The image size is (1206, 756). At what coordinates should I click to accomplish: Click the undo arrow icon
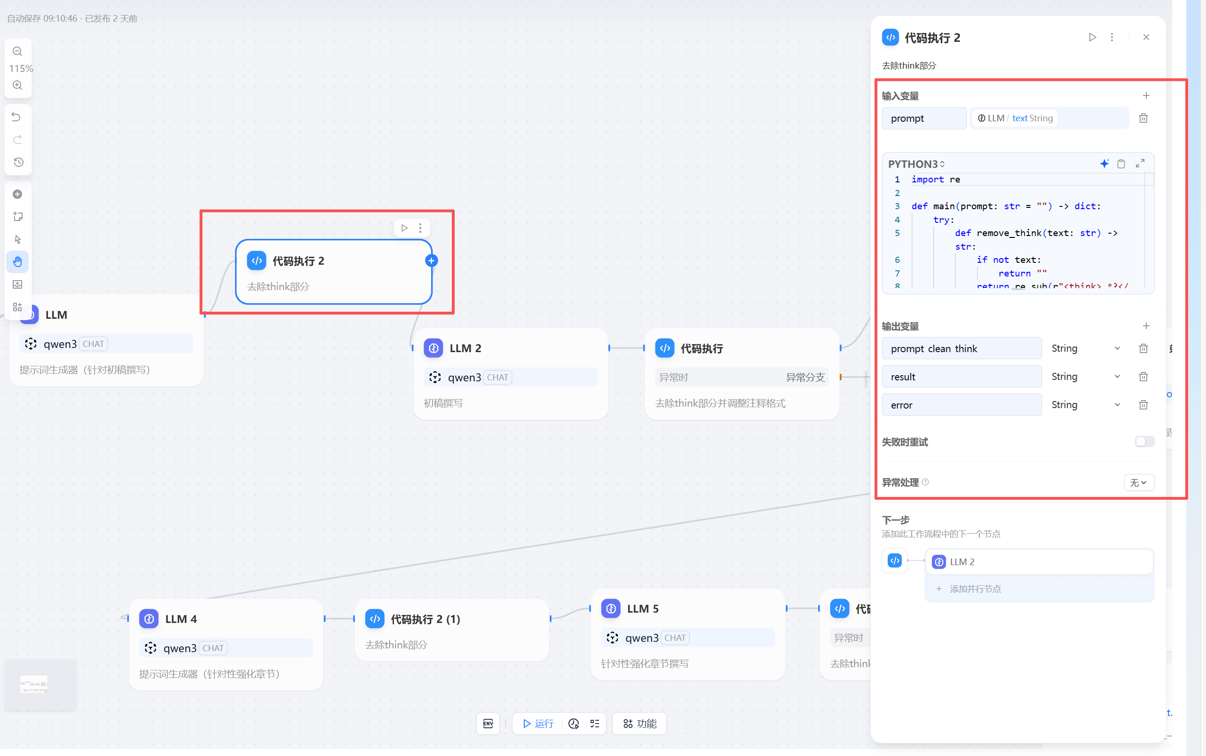[x=16, y=117]
